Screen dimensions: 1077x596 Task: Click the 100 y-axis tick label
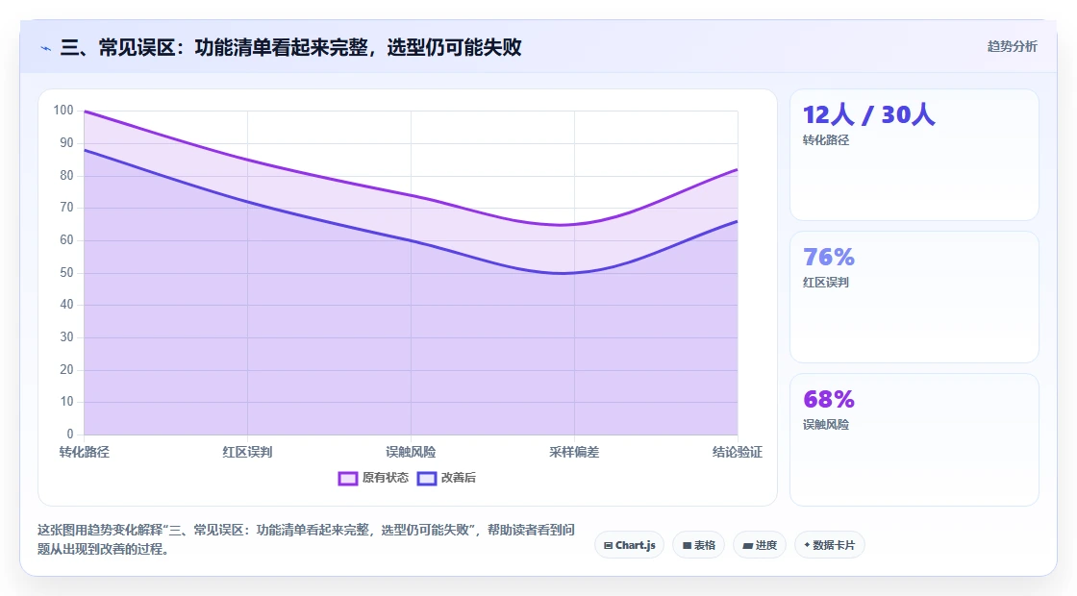point(63,110)
